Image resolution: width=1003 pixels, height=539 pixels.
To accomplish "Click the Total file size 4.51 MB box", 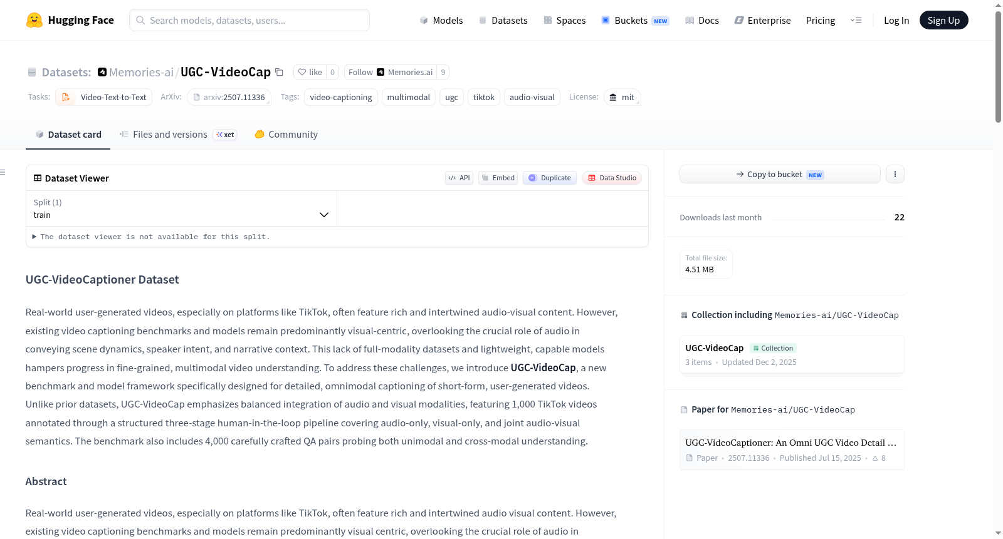I will pyautogui.click(x=706, y=264).
